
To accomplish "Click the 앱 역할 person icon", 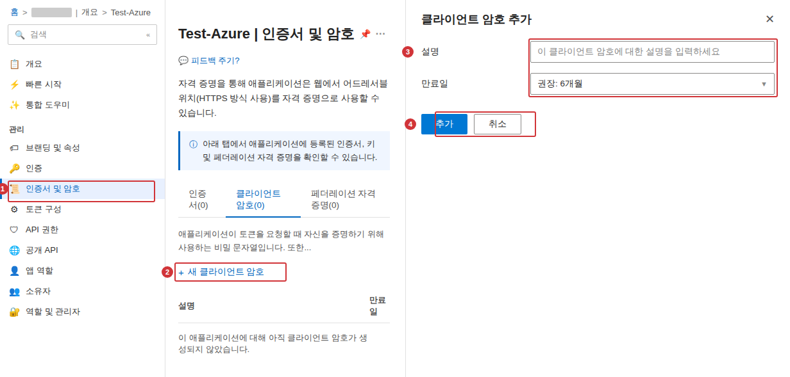I will 14,271.
